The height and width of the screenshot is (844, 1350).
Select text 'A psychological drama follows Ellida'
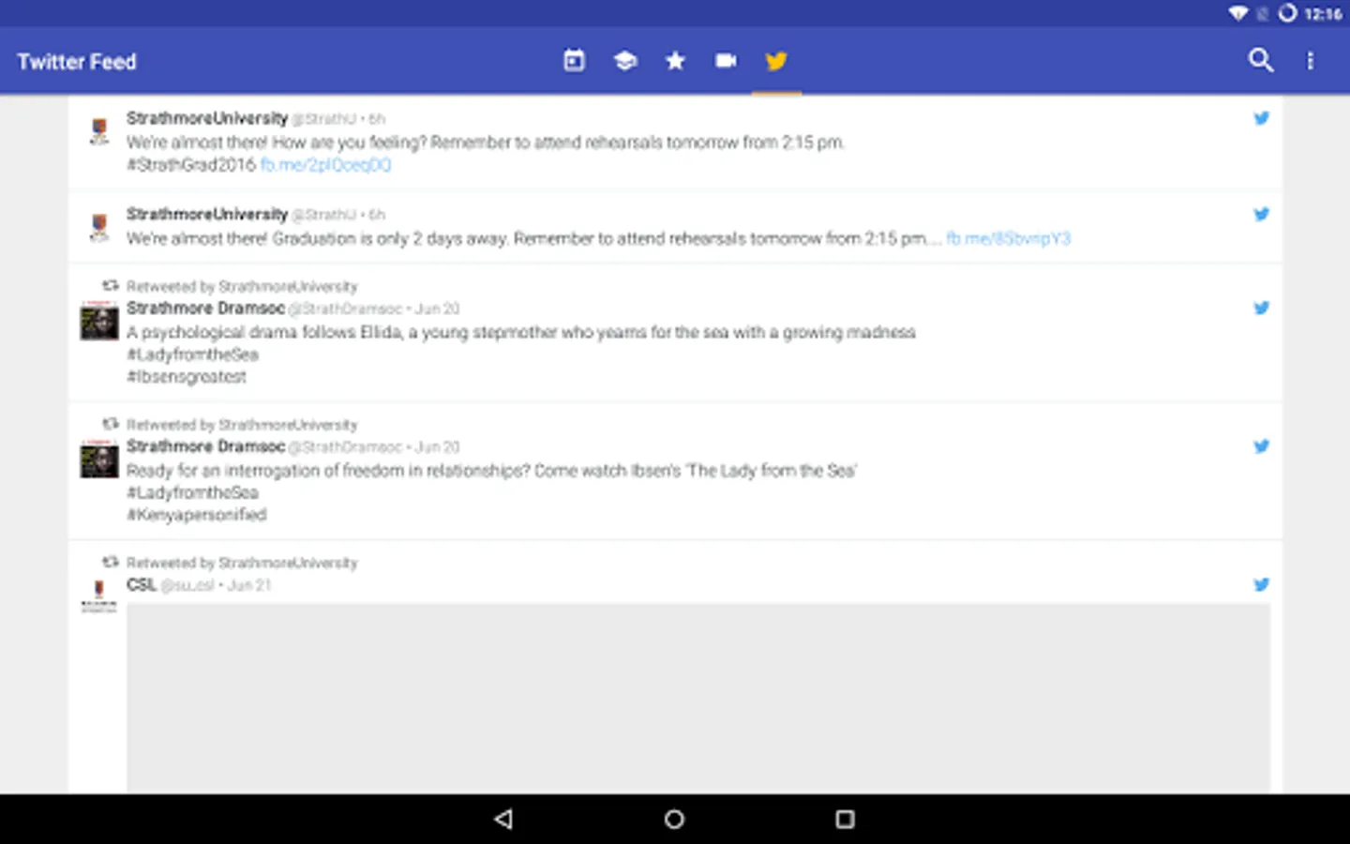pyautogui.click(x=264, y=332)
